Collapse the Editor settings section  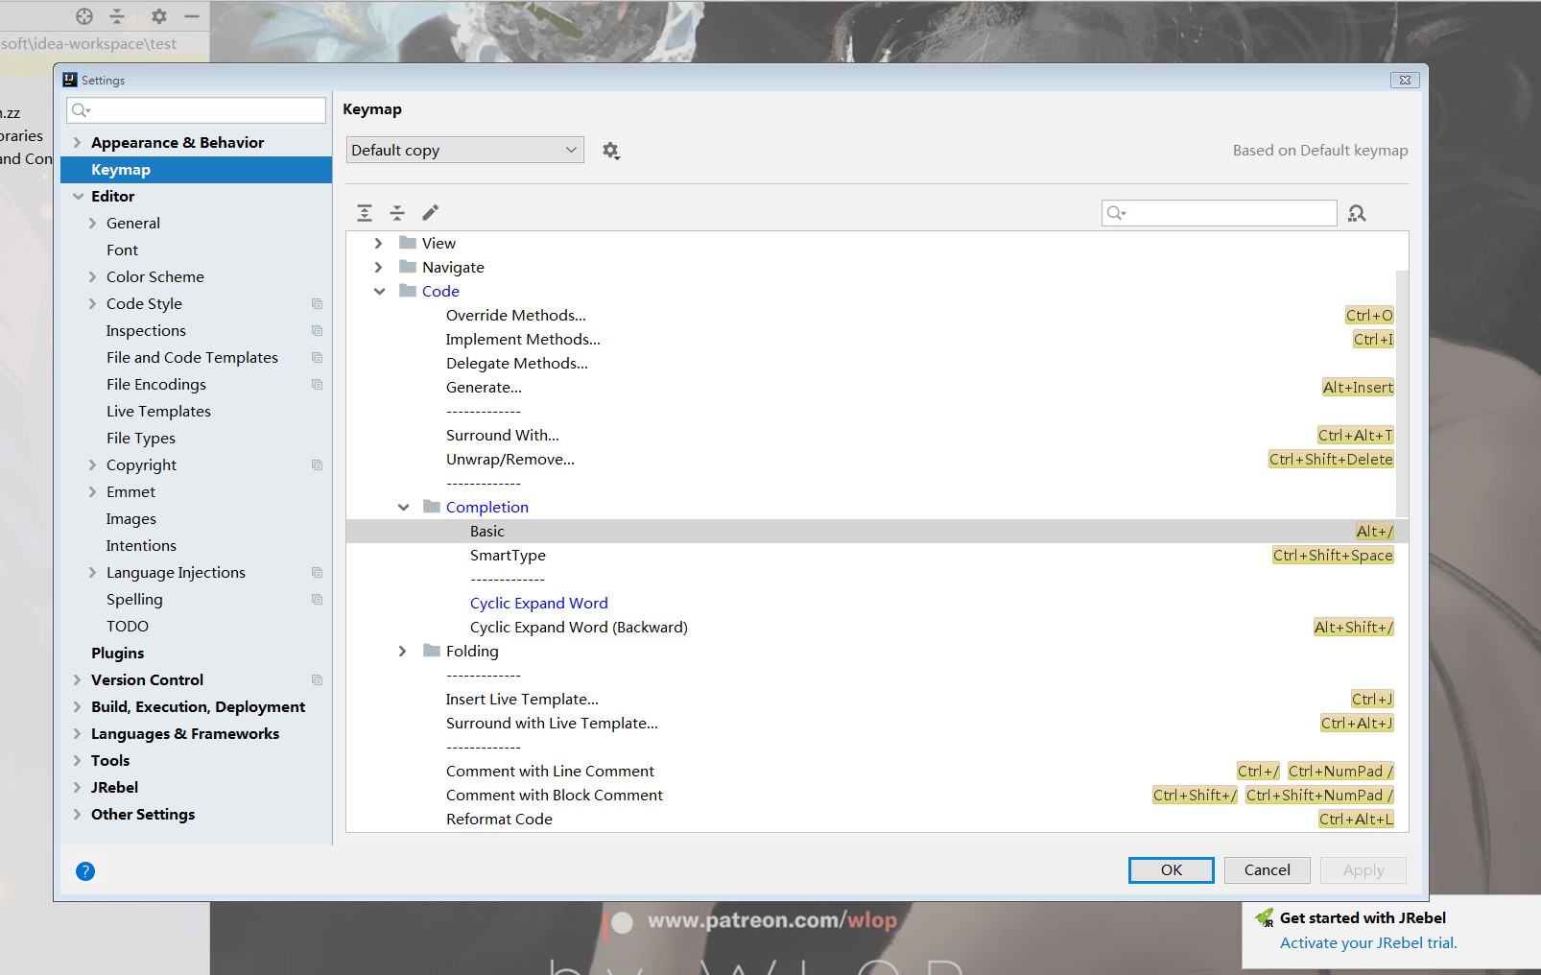tap(78, 197)
